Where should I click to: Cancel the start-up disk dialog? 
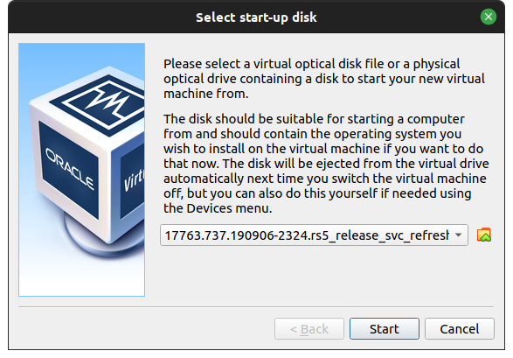[460, 328]
